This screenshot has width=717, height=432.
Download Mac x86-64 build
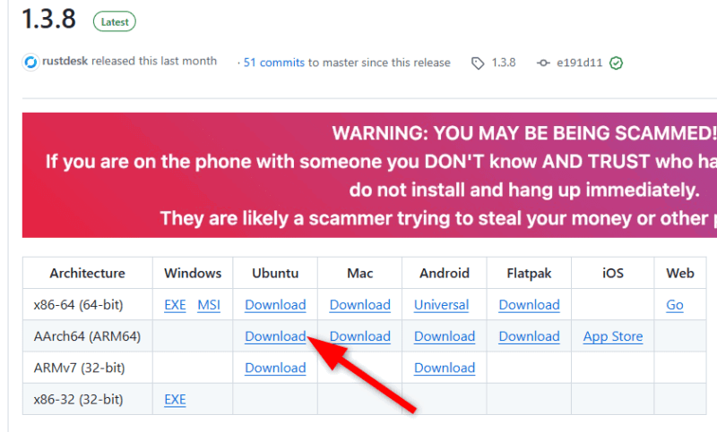[x=359, y=305]
